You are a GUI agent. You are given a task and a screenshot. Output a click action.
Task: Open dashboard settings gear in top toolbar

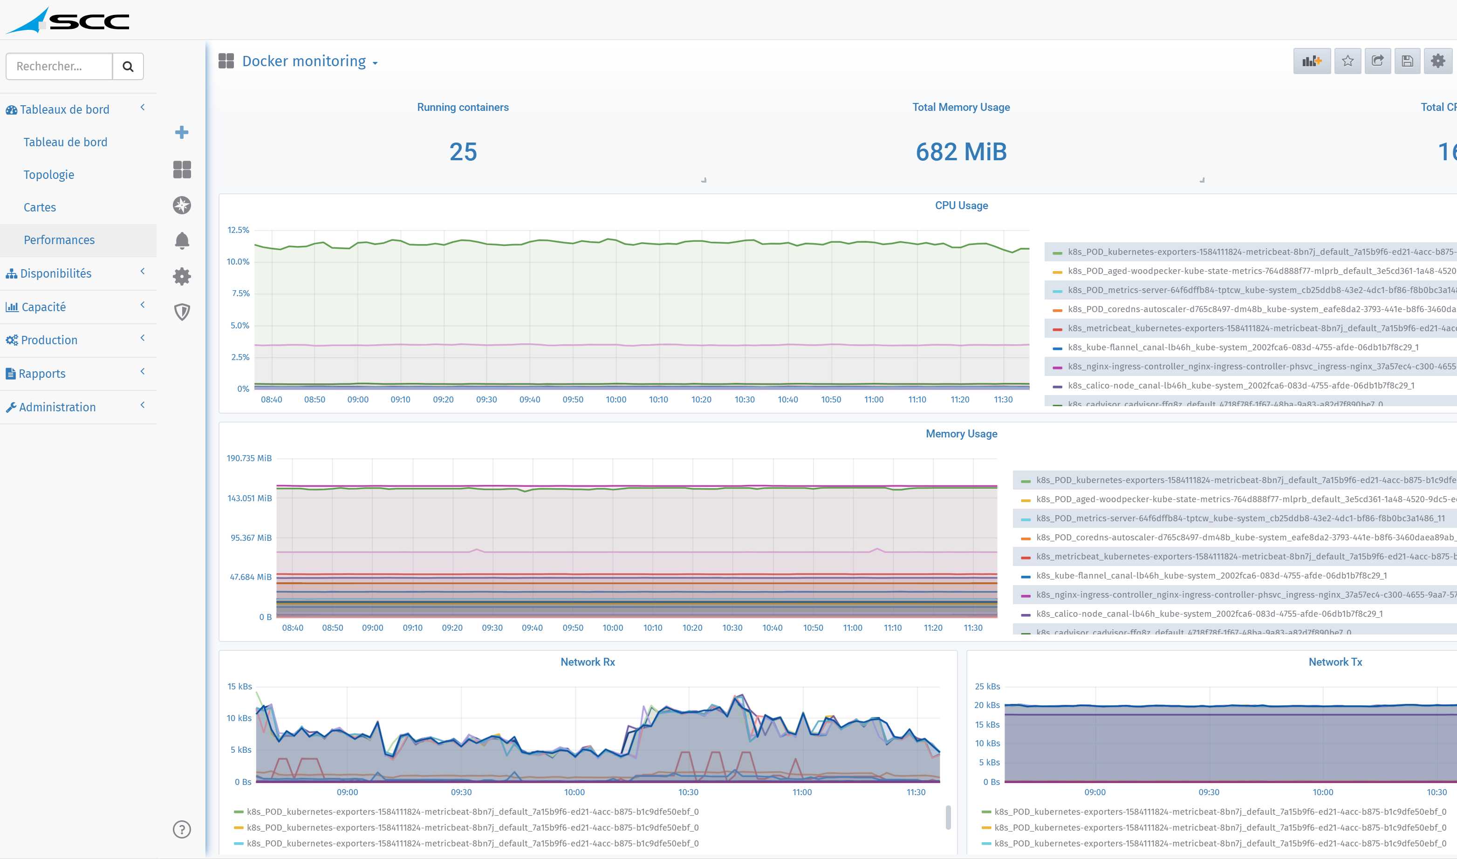(x=1438, y=61)
